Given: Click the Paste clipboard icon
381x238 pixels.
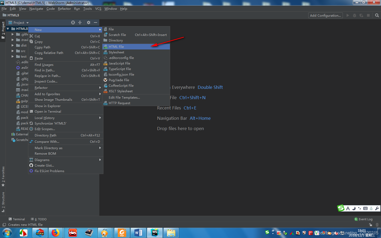Looking at the screenshot, I should (x=31, y=58).
